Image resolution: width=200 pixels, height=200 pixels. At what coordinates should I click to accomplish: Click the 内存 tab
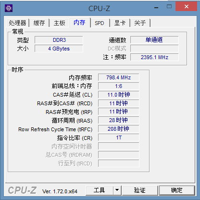80,22
